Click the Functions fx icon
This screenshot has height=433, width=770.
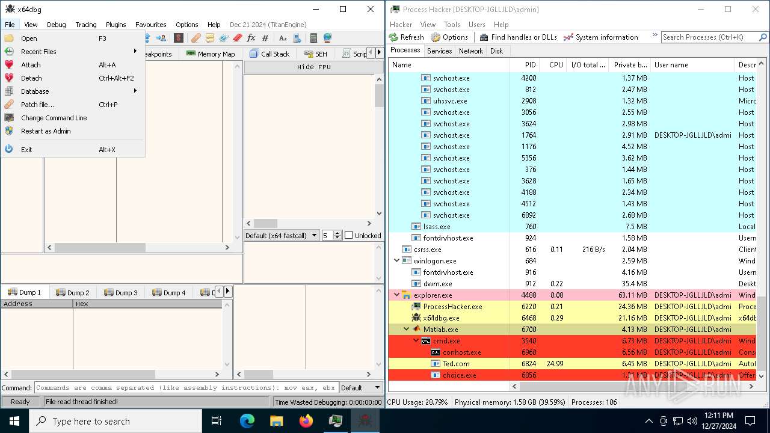(251, 38)
